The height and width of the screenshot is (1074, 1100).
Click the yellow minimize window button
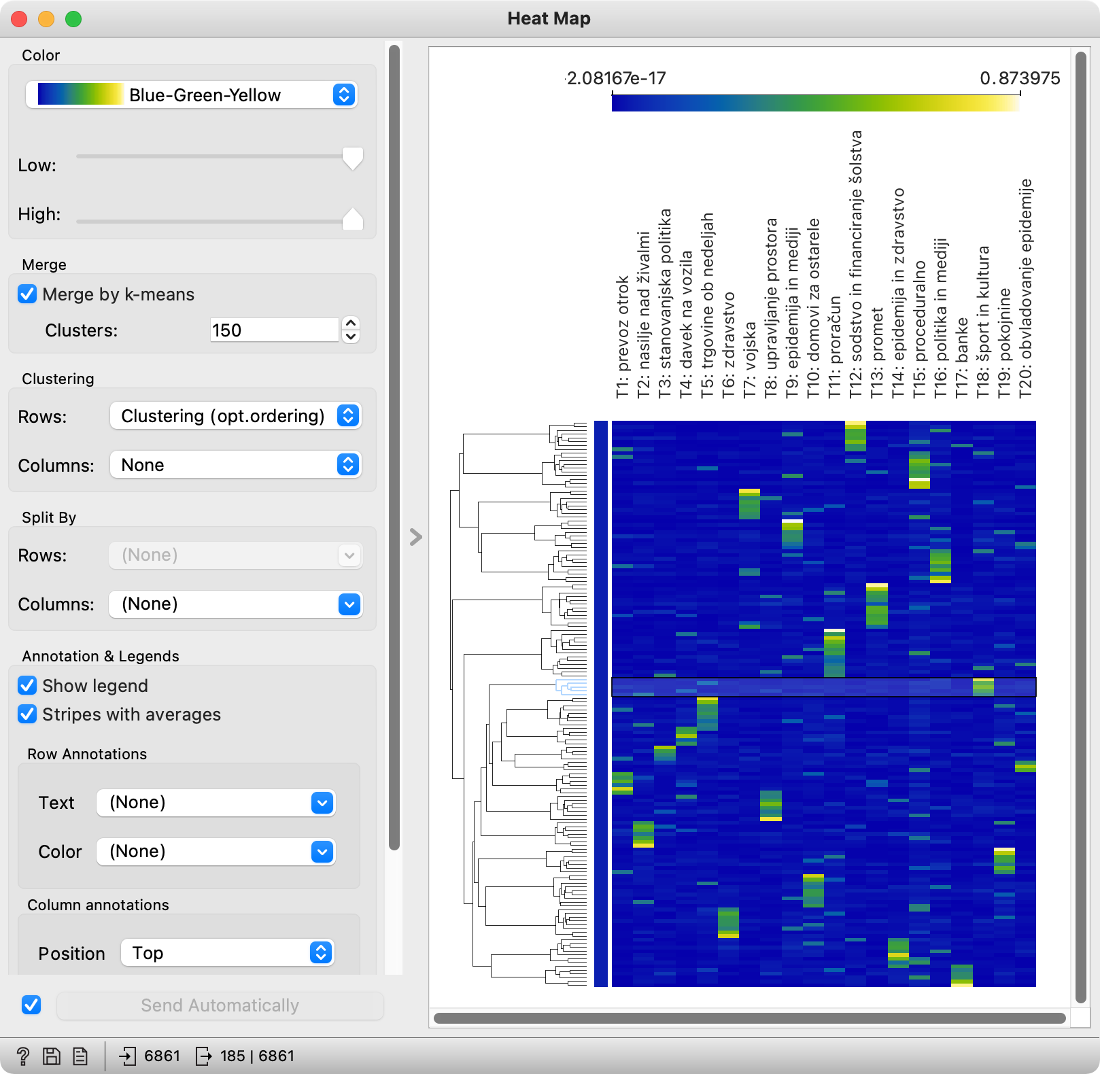tap(46, 19)
